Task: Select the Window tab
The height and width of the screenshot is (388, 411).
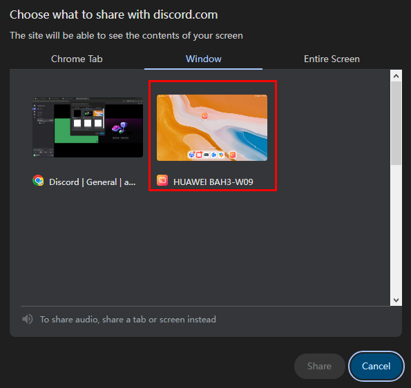Action: 203,59
